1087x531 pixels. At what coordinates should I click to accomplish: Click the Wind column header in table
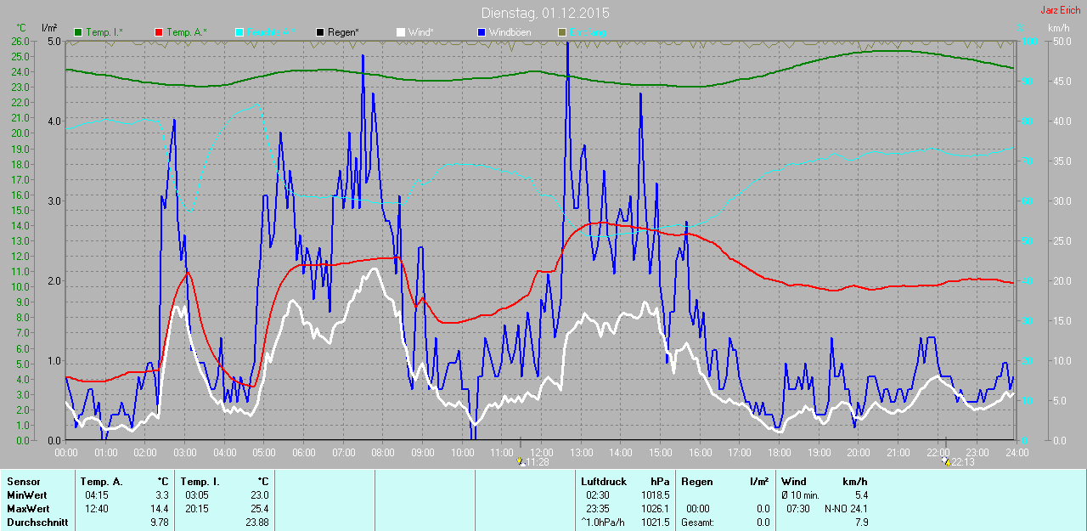(794, 482)
